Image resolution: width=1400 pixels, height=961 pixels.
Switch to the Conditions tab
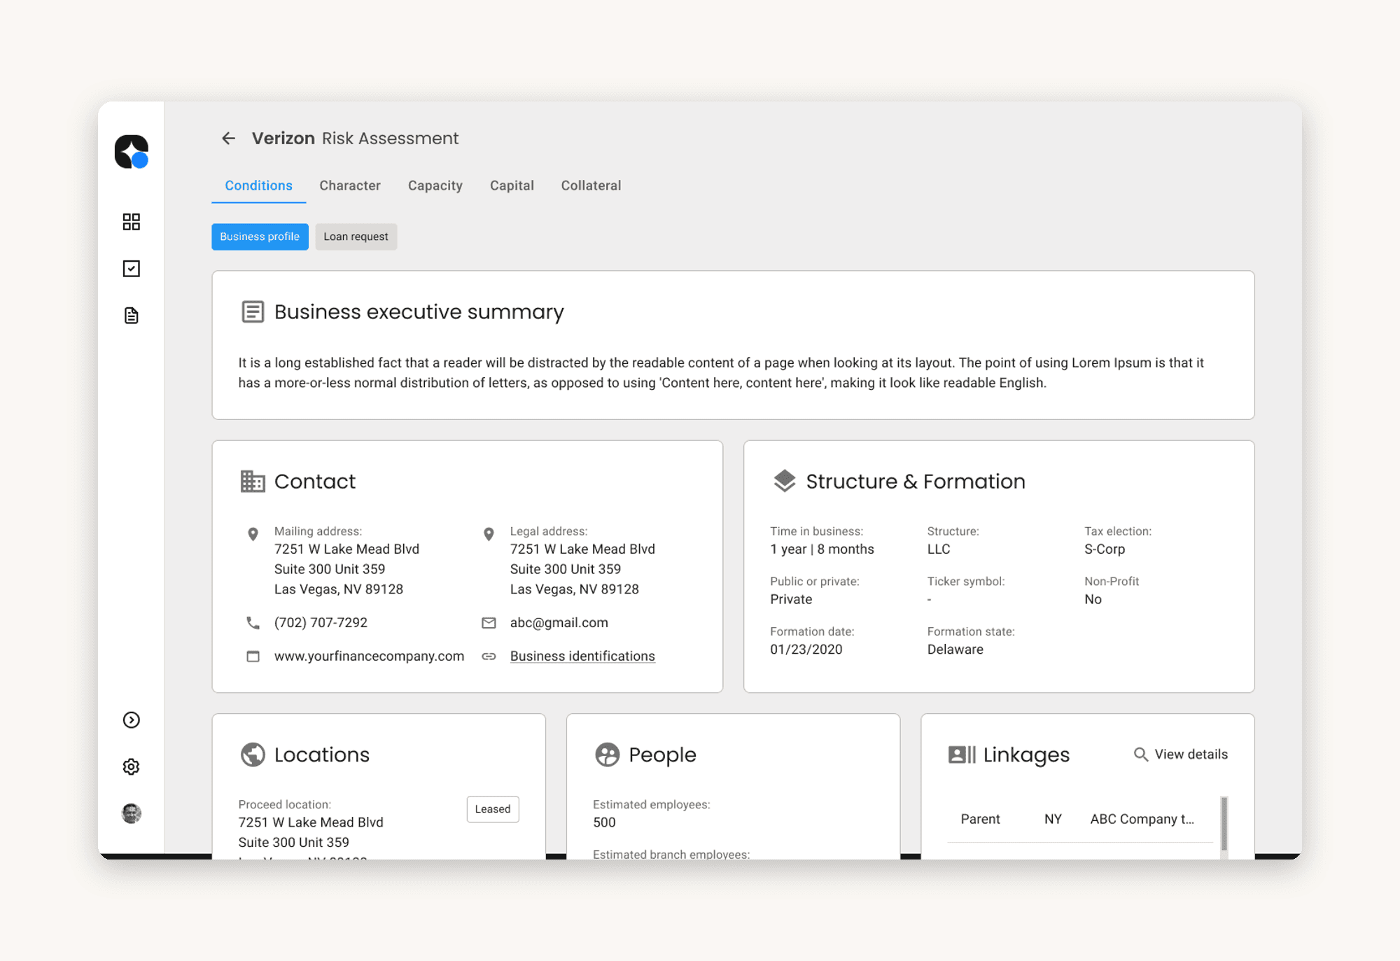(258, 185)
